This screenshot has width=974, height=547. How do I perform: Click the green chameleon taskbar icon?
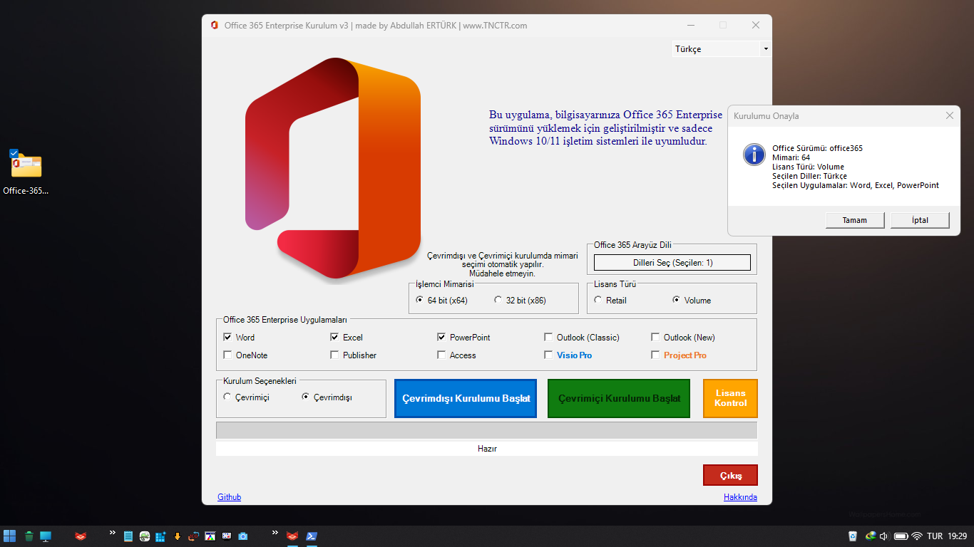[144, 536]
